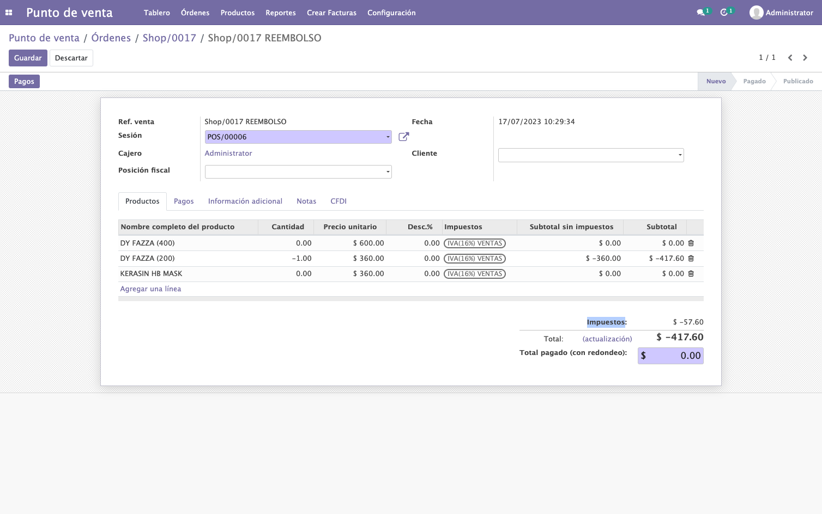
Task: Go to Punto de venta breadcrumb
Action: point(44,38)
